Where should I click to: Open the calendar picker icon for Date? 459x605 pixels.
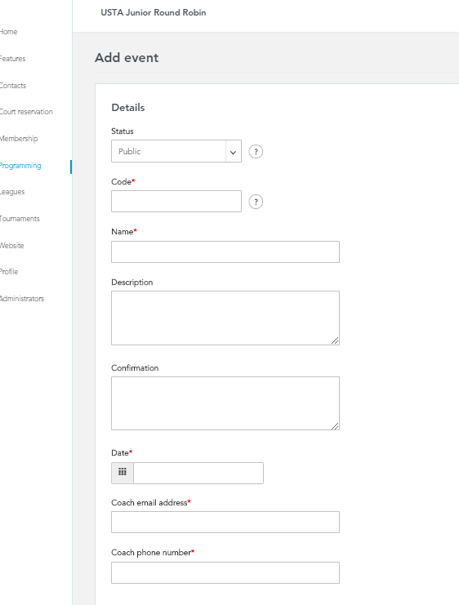tap(123, 473)
